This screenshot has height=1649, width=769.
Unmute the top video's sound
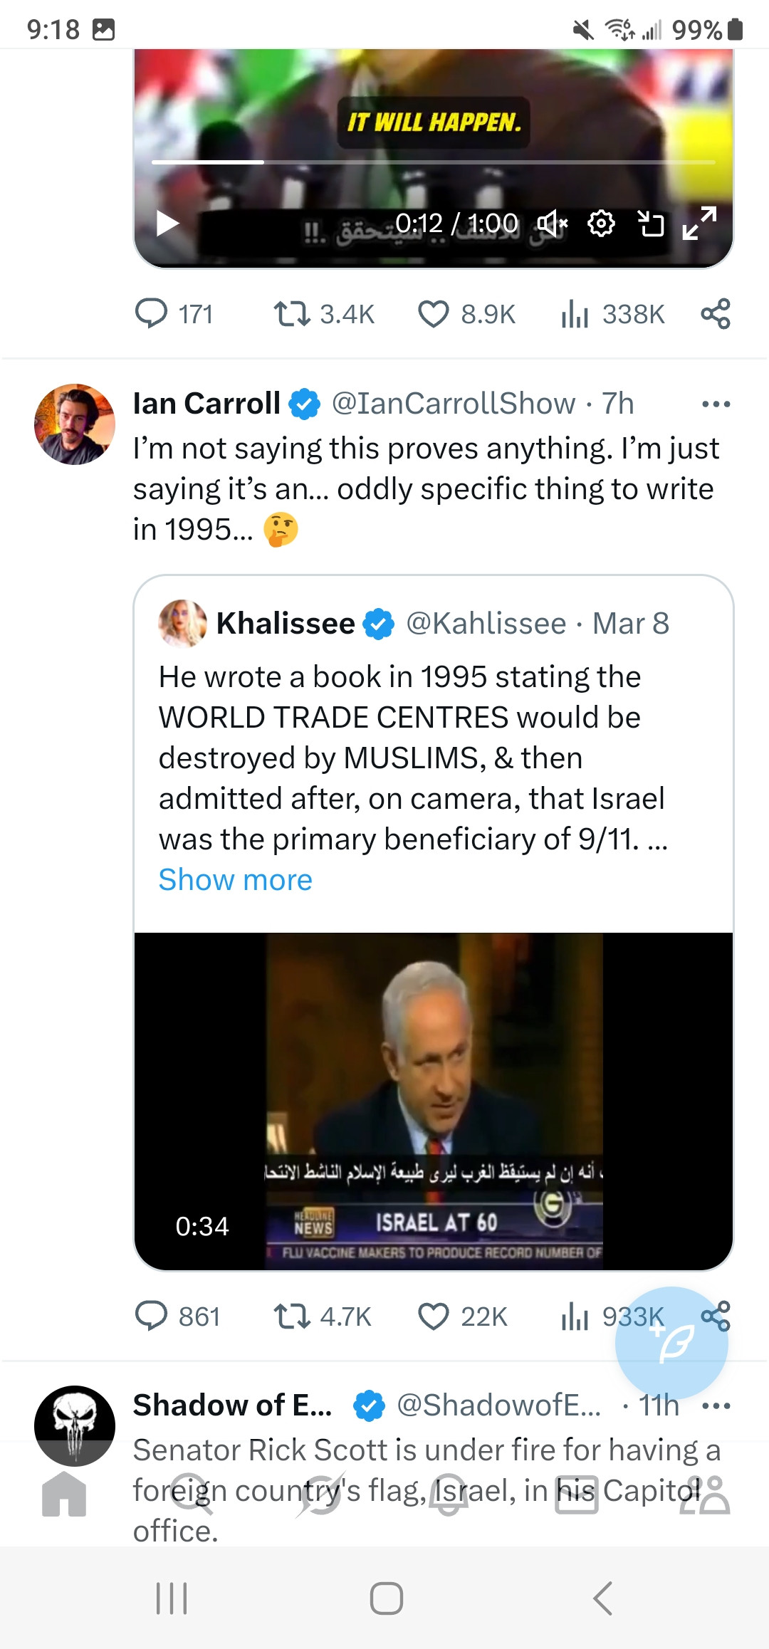tap(552, 224)
